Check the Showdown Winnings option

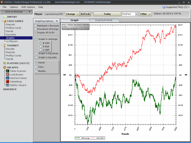click(35, 29)
